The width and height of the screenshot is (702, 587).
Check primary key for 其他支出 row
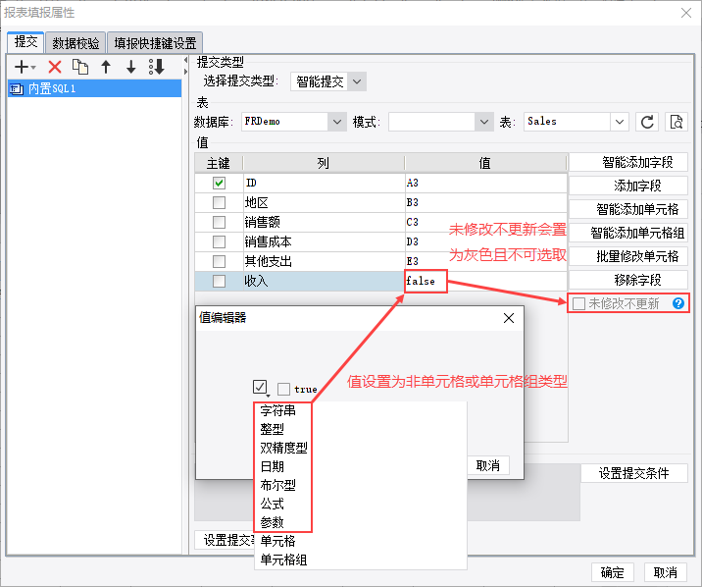pos(219,261)
